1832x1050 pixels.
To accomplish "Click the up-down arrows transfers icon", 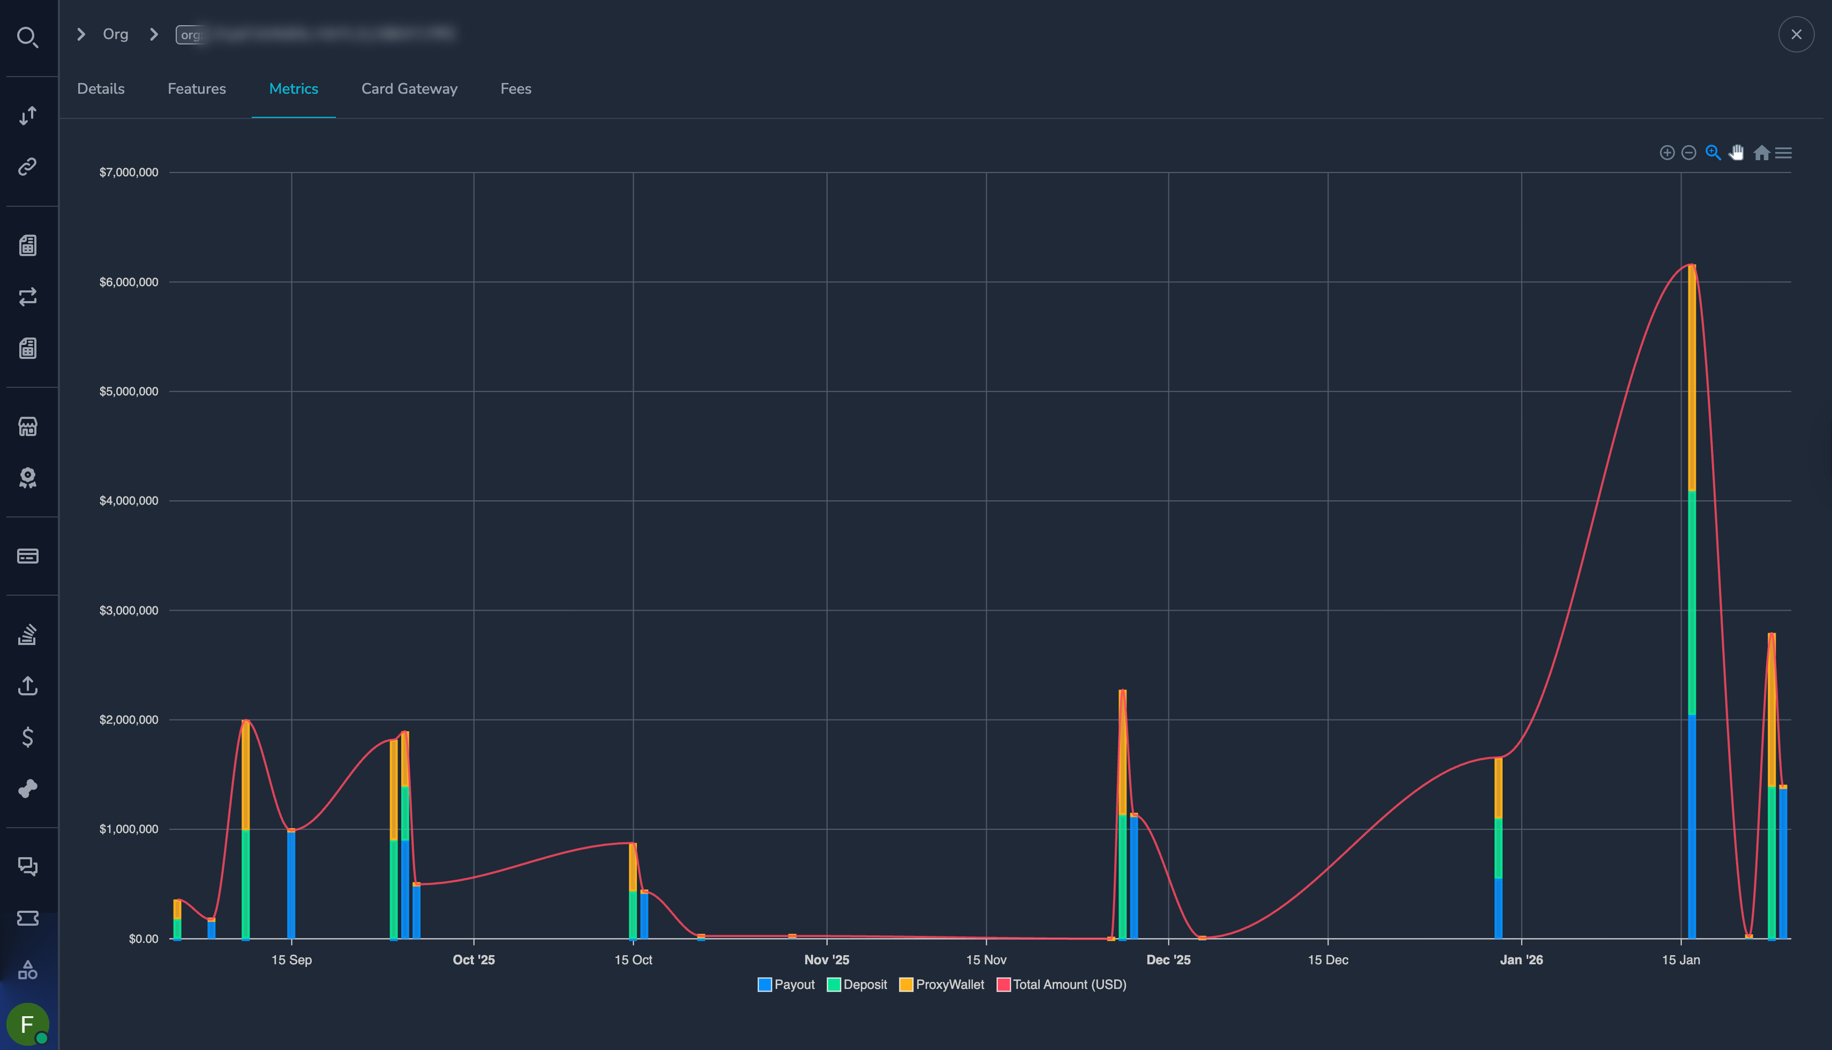I will 27,115.
